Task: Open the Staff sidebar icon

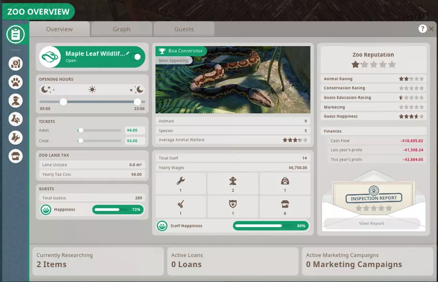Action: click(15, 101)
